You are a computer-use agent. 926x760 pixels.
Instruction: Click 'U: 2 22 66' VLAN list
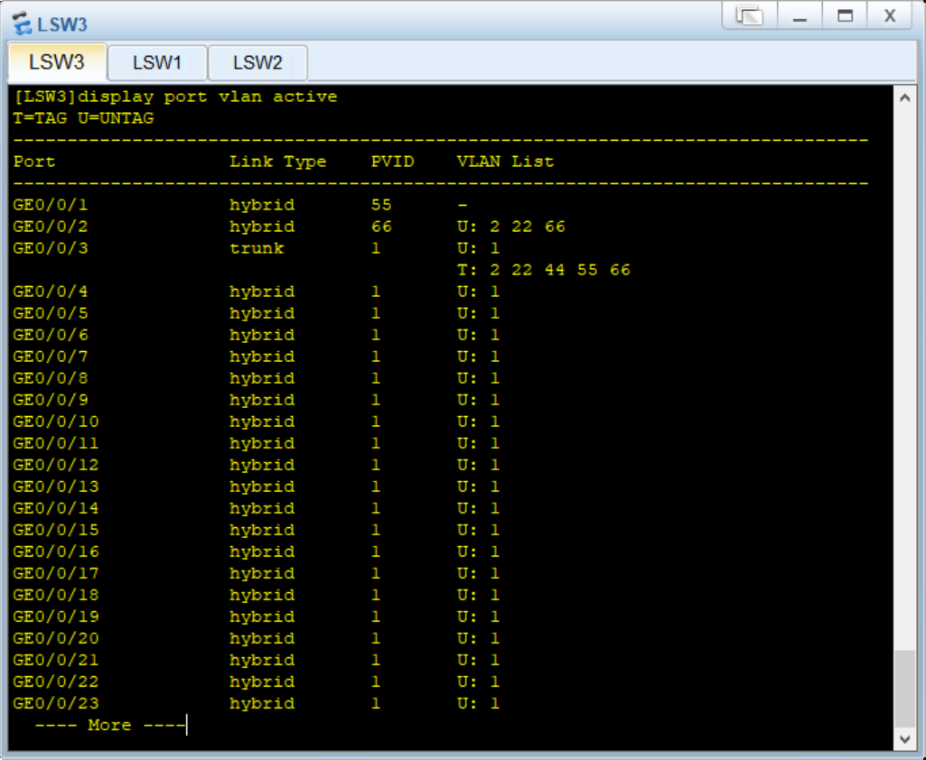511,227
